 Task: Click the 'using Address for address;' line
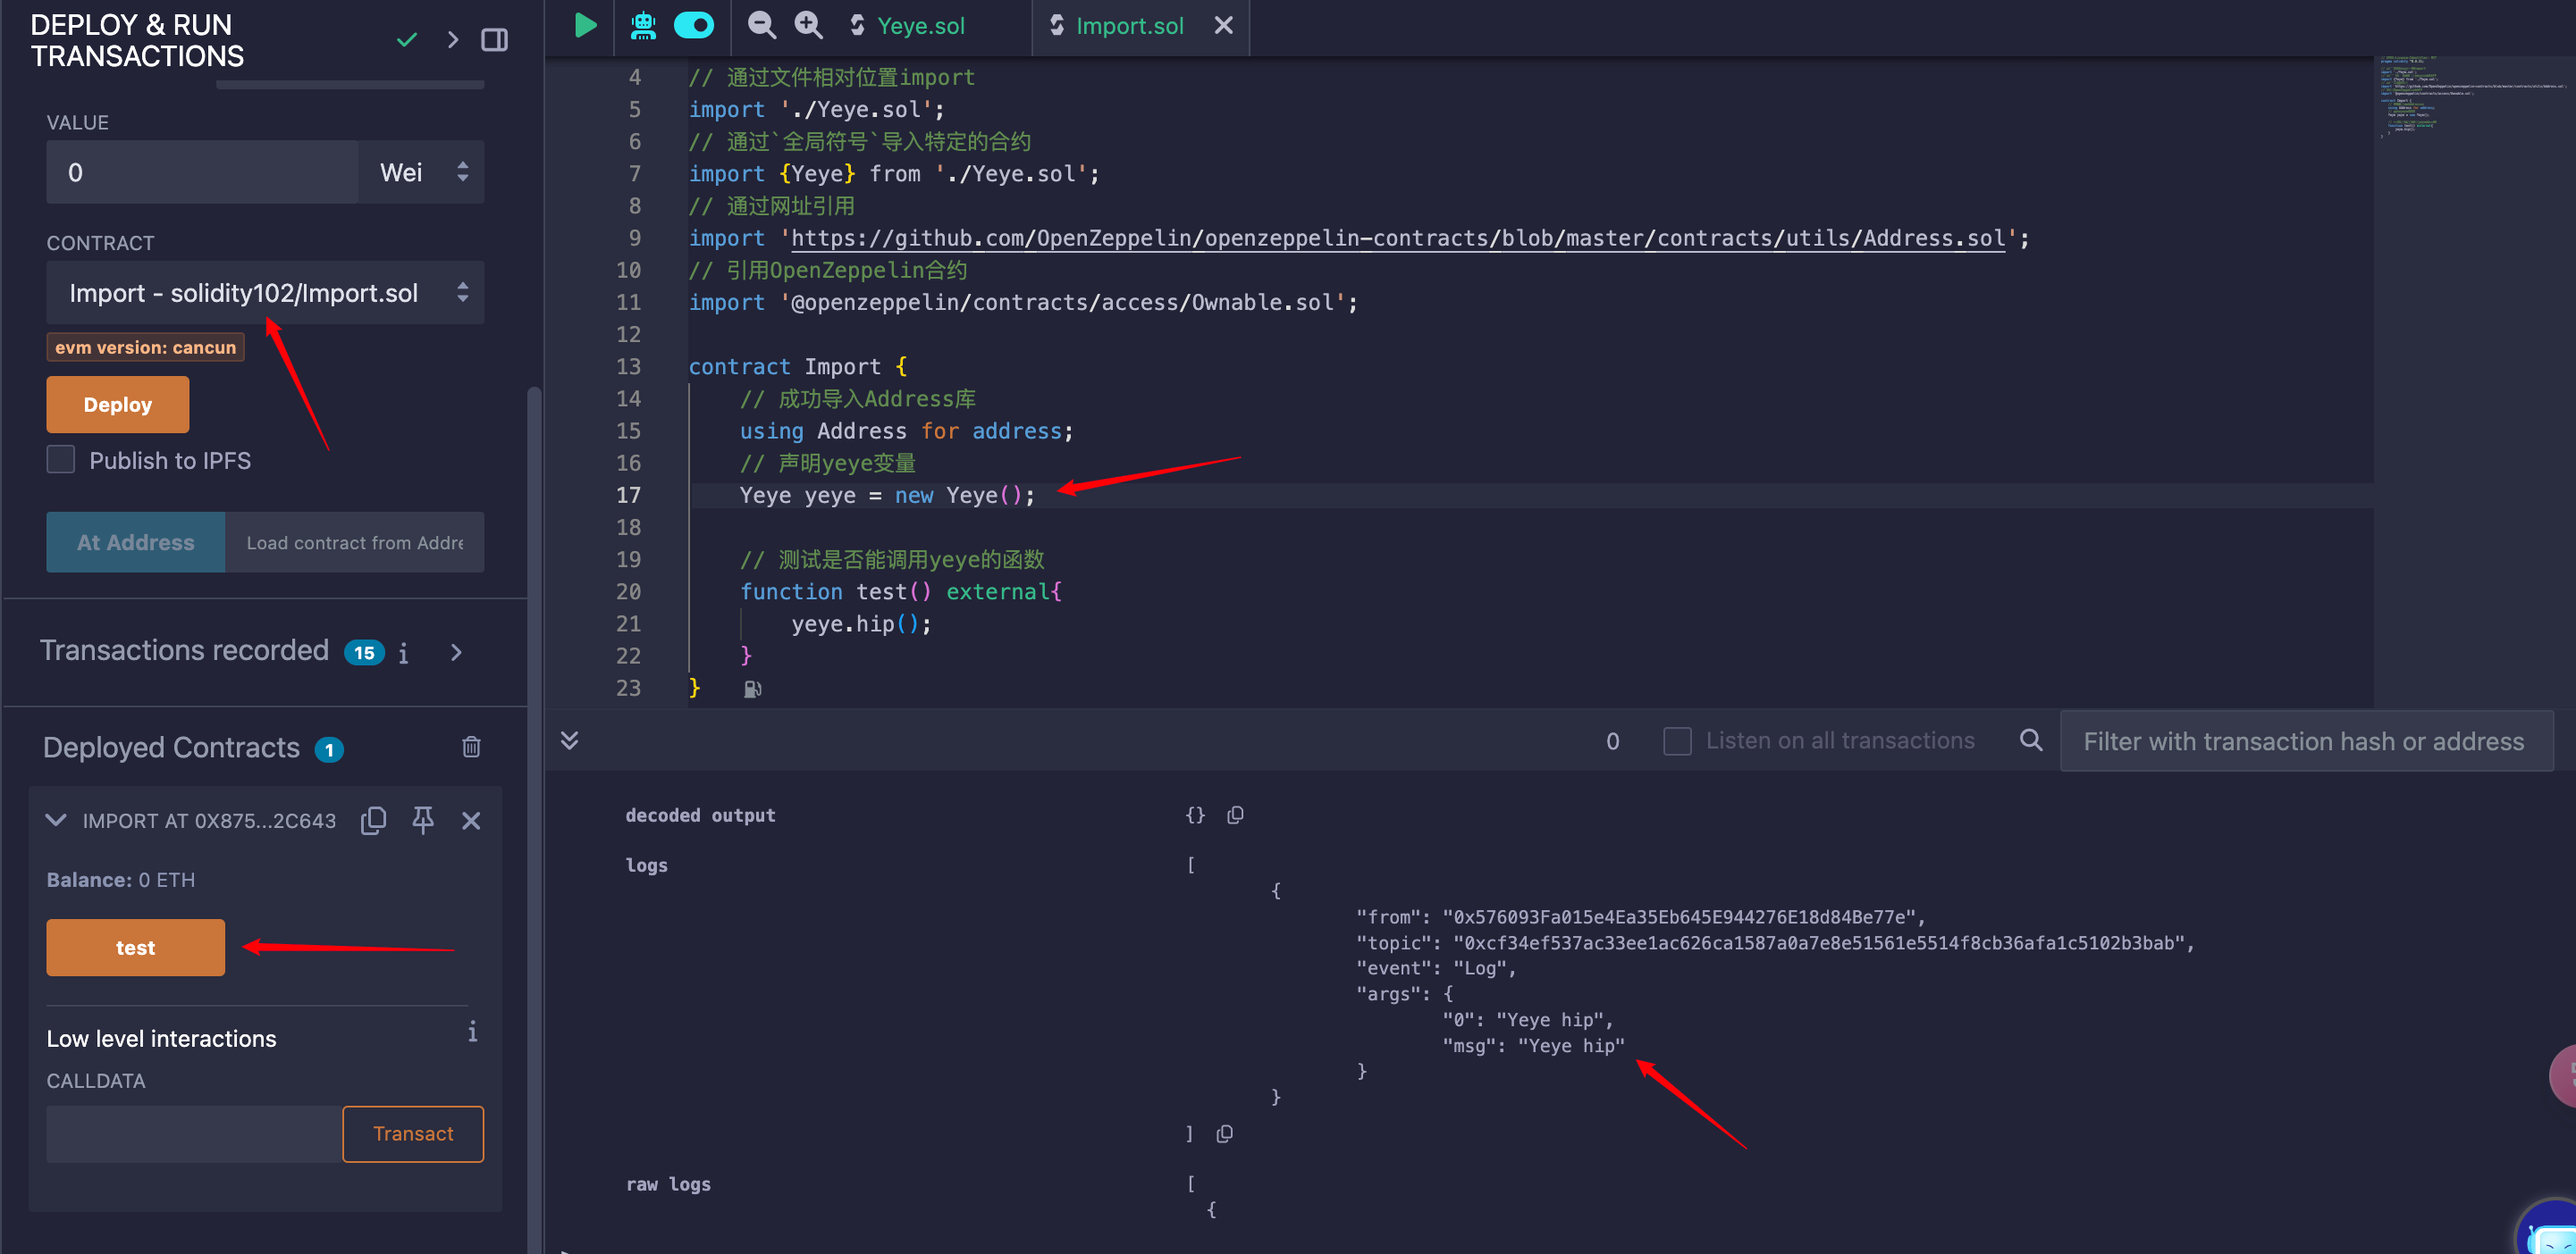906,431
